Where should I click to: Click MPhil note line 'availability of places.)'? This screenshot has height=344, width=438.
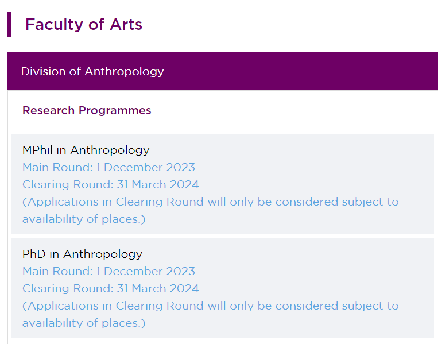pos(84,219)
